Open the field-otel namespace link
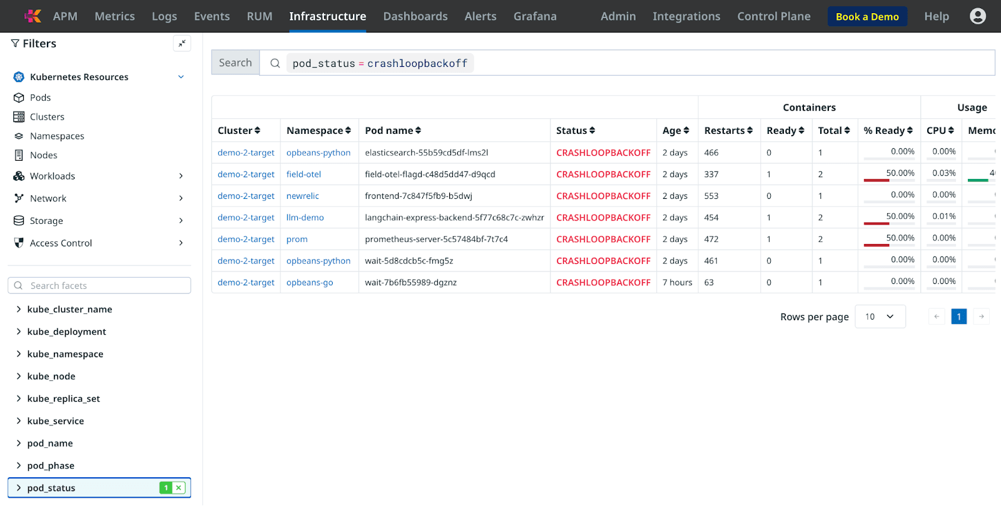 click(x=303, y=175)
